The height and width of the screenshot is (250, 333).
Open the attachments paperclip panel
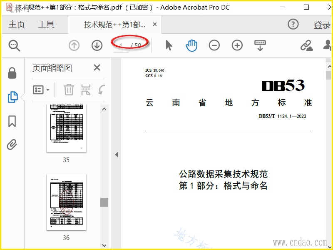[x=12, y=145]
